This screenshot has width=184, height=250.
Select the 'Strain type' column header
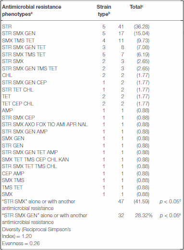[104, 11]
